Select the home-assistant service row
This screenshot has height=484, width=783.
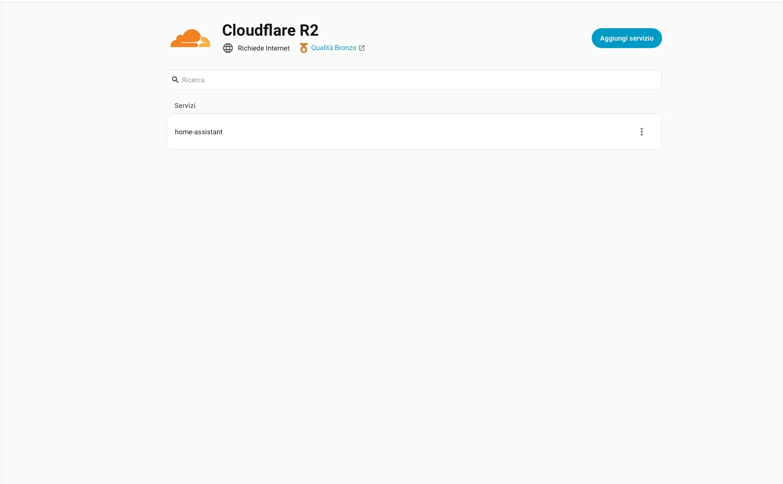pyautogui.click(x=414, y=132)
